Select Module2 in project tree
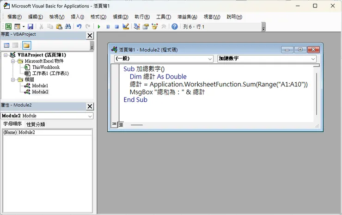This screenshot has height=215, width=342. (x=40, y=92)
